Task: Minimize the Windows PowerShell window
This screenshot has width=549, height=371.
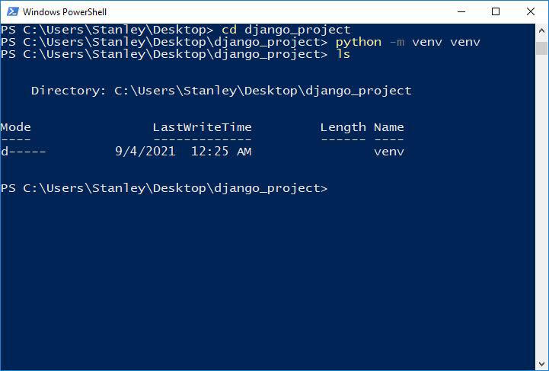Action: [461, 11]
